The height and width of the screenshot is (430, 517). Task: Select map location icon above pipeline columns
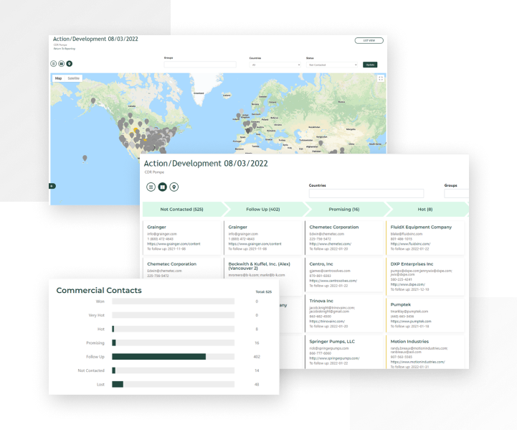174,187
